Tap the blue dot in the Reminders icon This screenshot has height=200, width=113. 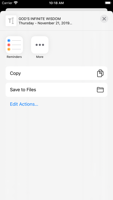[9, 41]
